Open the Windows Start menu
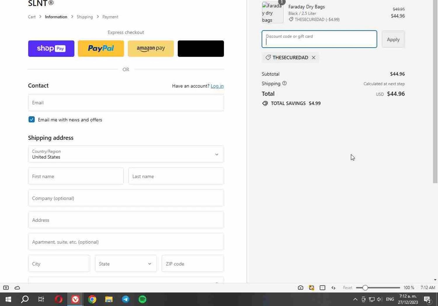This screenshot has height=306, width=438. pos(8,299)
